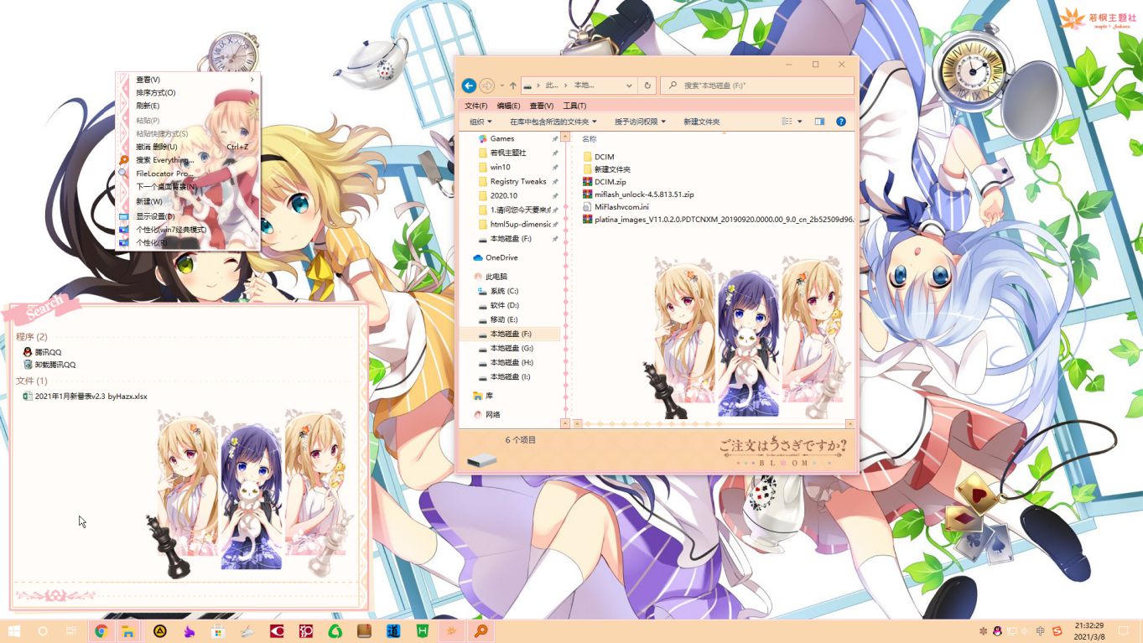1143x643 pixels.
Task: Open Task View on the taskbar
Action: pyautogui.click(x=71, y=631)
